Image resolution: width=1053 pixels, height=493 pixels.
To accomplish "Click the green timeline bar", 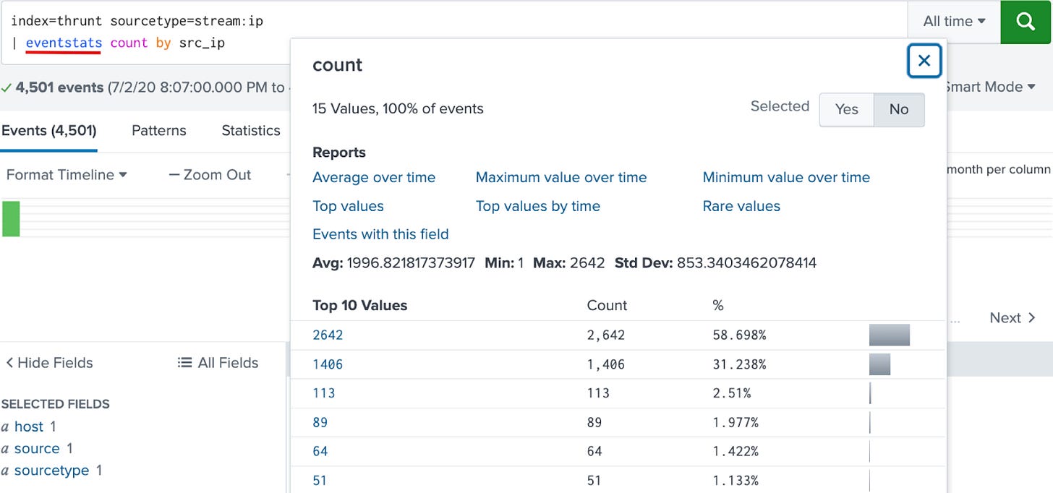I will tap(11, 218).
